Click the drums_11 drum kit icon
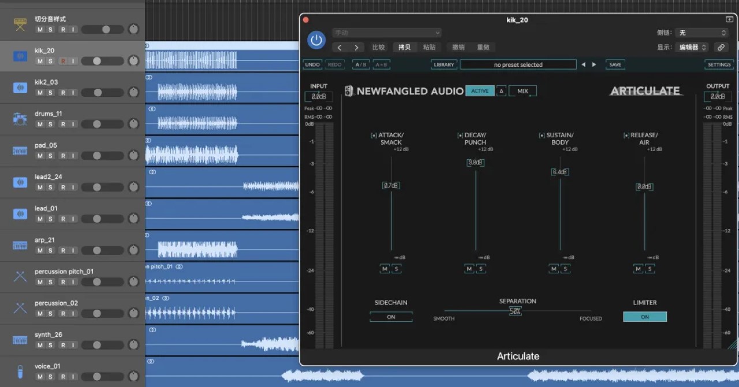 point(20,119)
